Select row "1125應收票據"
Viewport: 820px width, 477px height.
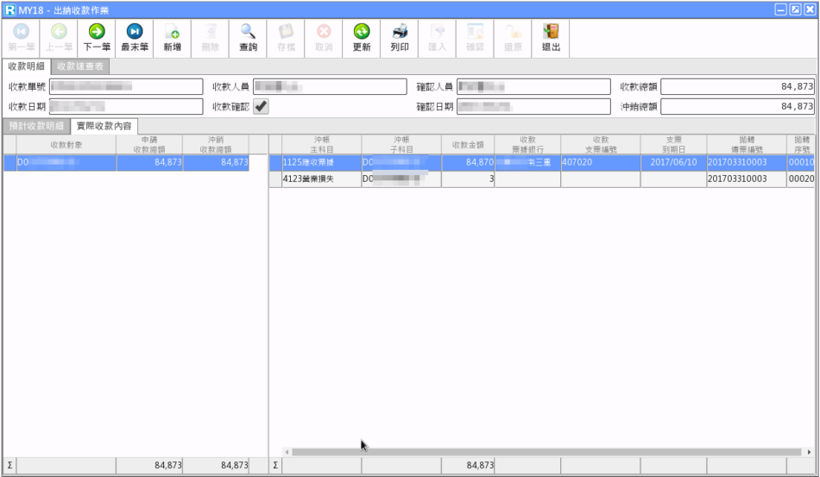pyautogui.click(x=542, y=162)
